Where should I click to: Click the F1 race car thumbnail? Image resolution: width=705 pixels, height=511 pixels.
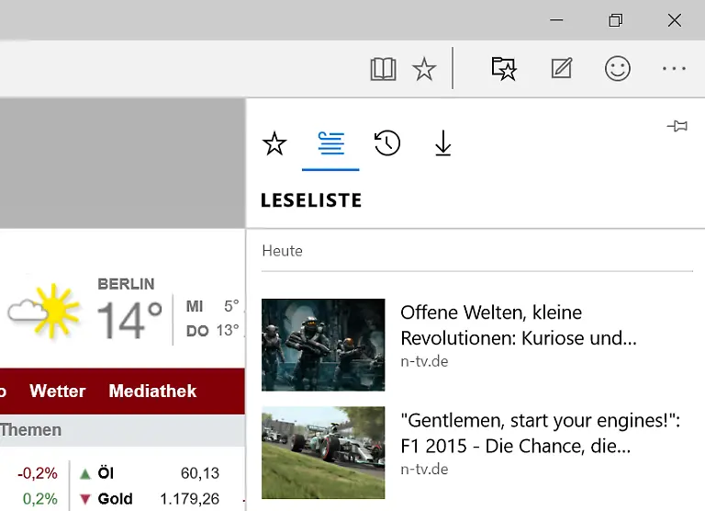(x=323, y=452)
